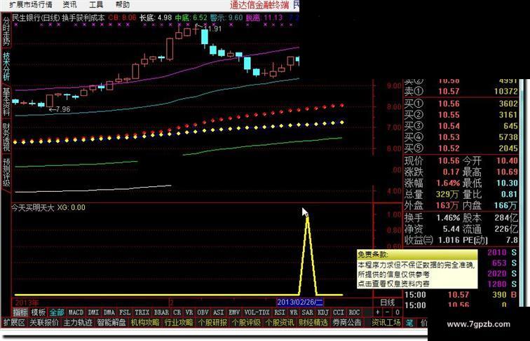Switch to RSI indicator

(x=280, y=312)
